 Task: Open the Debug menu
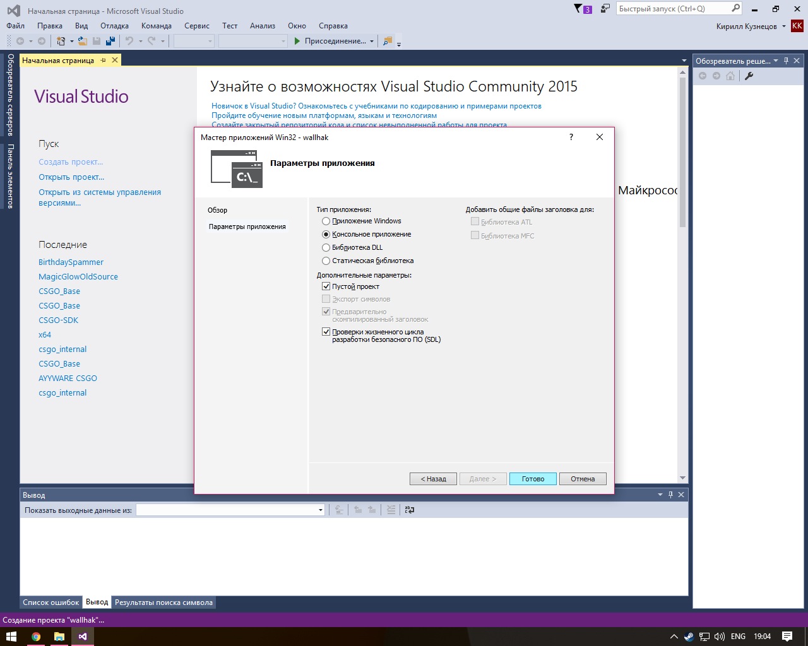114,26
